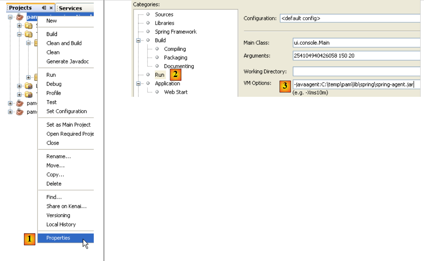Collapse the Build category node
The image size is (424, 261).
point(139,40)
